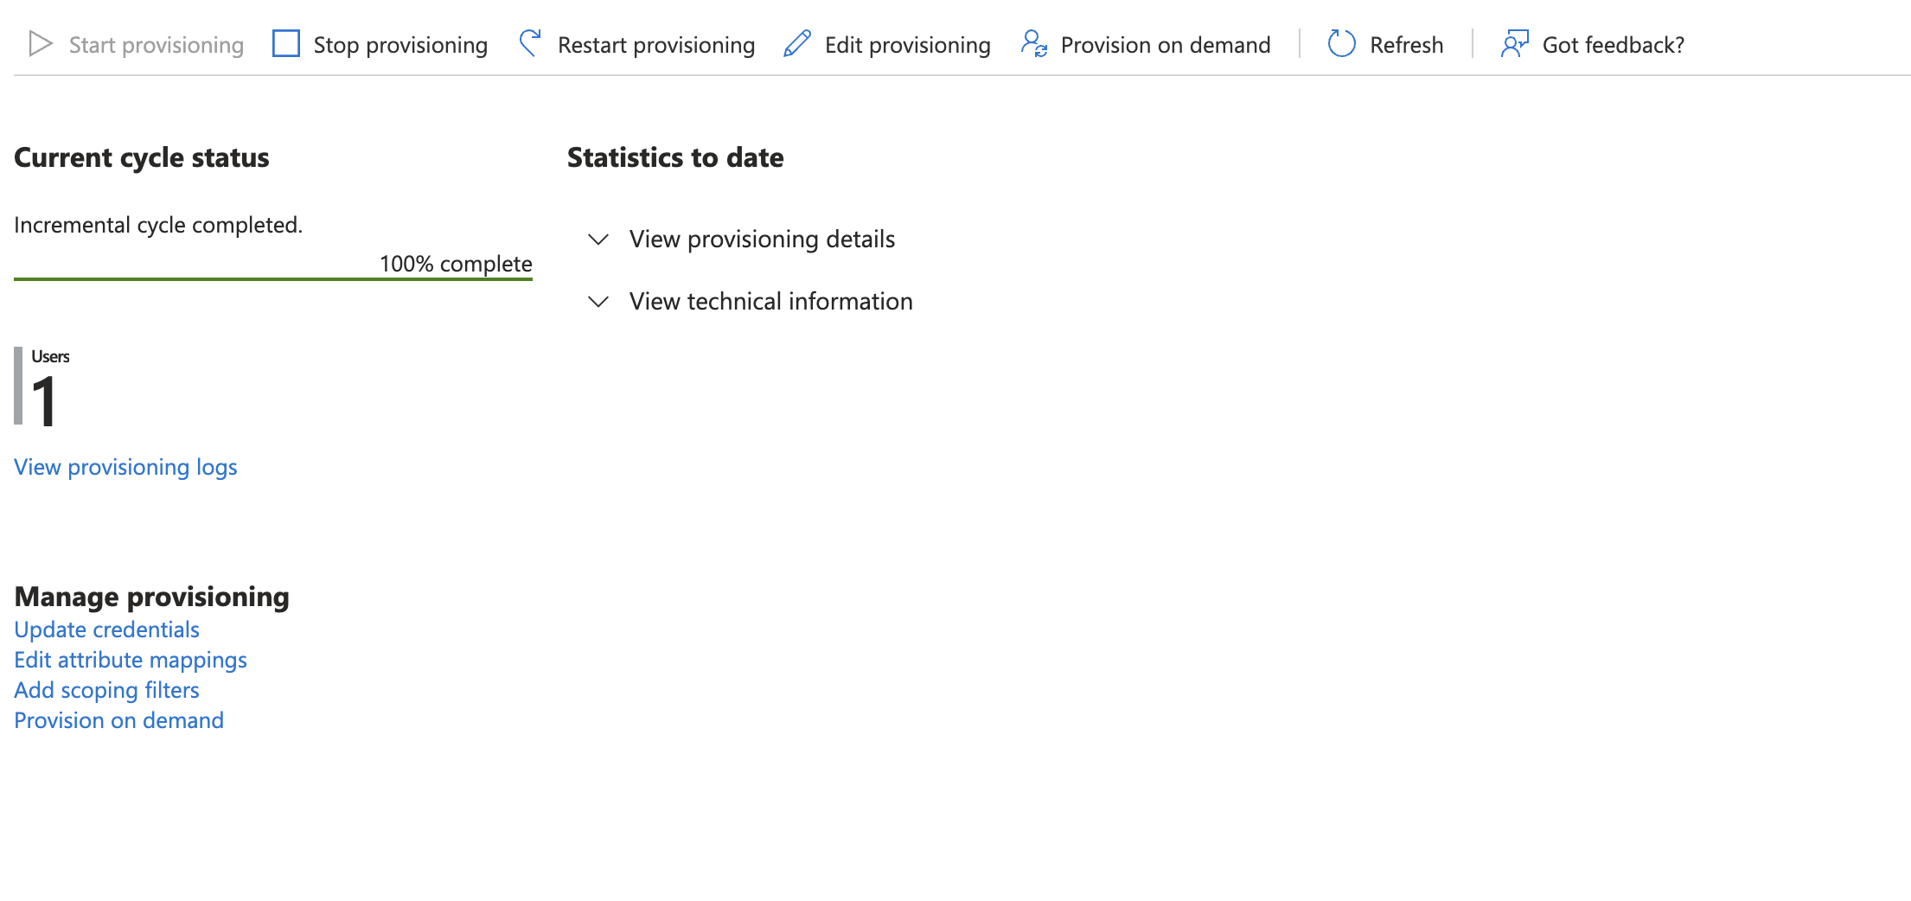Open Edit attribute mappings link
1911x901 pixels.
pos(131,660)
